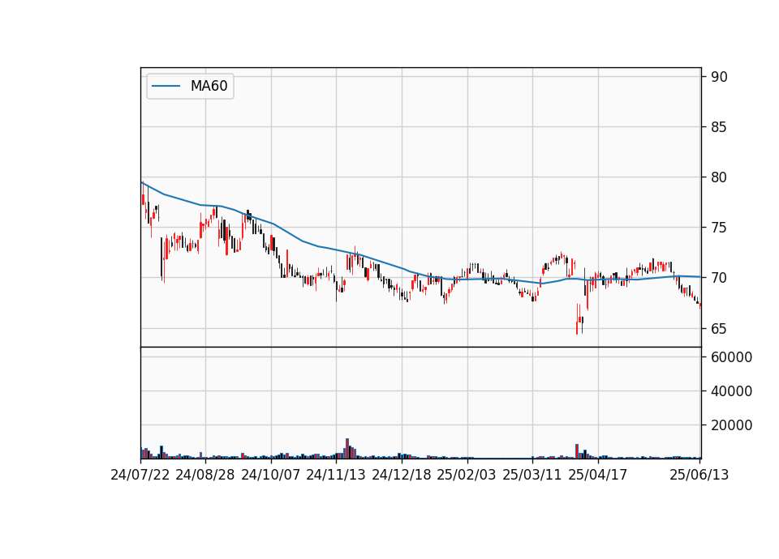Click the 65 price axis label
The image size is (779, 559).
coord(719,329)
